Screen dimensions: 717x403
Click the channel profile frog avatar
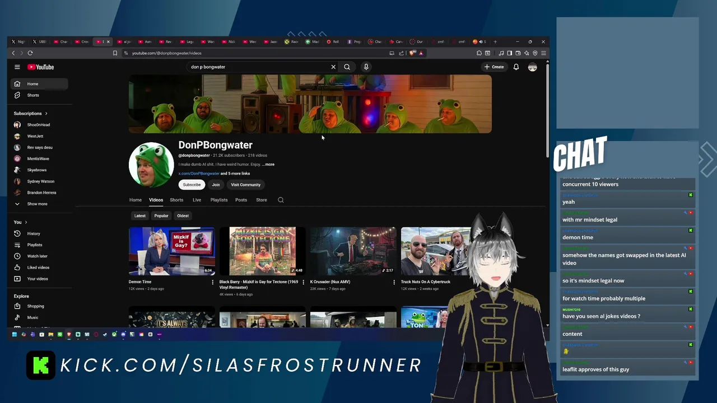(151, 165)
